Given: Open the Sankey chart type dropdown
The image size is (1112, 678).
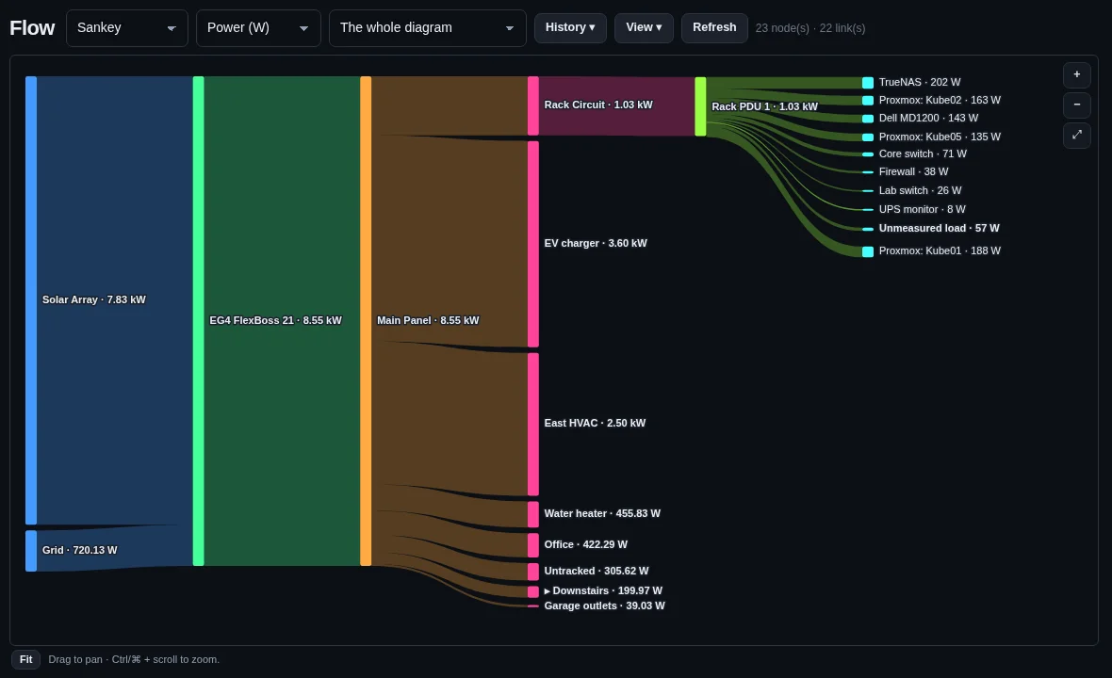Looking at the screenshot, I should tap(127, 28).
